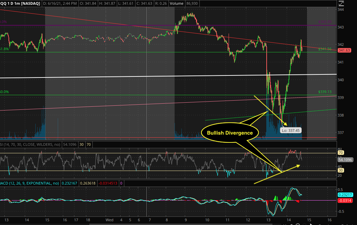
Task: Click the cyan 0.23217 bubble on MACD axis
Action: point(345,195)
